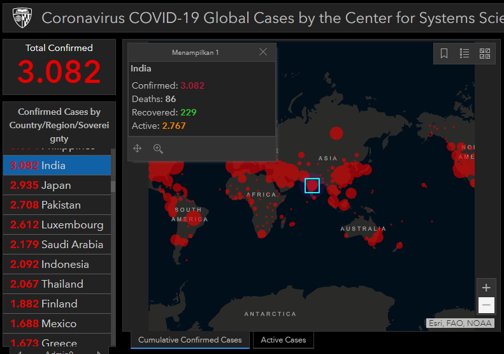504x354 pixels.
Task: Select Mexico in the country list
Action: 57,323
